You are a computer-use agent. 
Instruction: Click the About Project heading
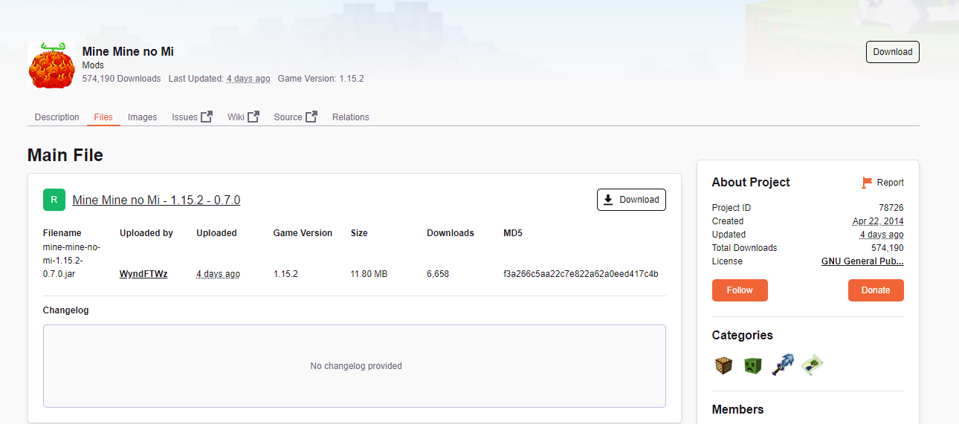coord(751,182)
